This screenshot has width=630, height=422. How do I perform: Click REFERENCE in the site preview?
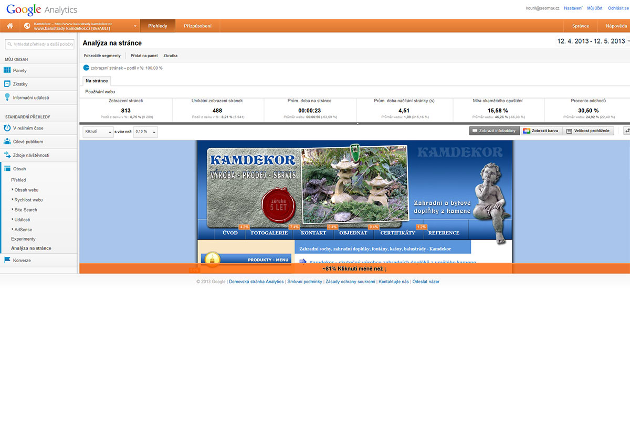(x=444, y=233)
